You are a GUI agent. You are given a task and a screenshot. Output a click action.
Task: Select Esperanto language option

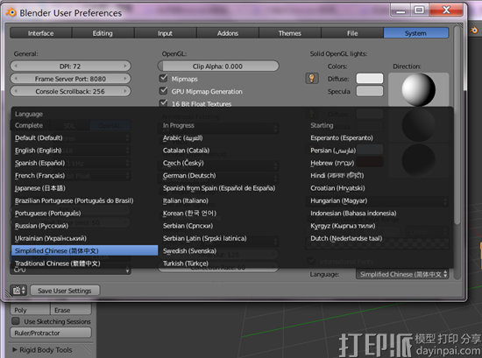(379, 137)
